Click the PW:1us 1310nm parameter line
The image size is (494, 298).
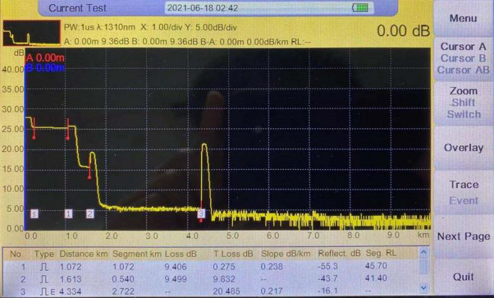pos(150,27)
